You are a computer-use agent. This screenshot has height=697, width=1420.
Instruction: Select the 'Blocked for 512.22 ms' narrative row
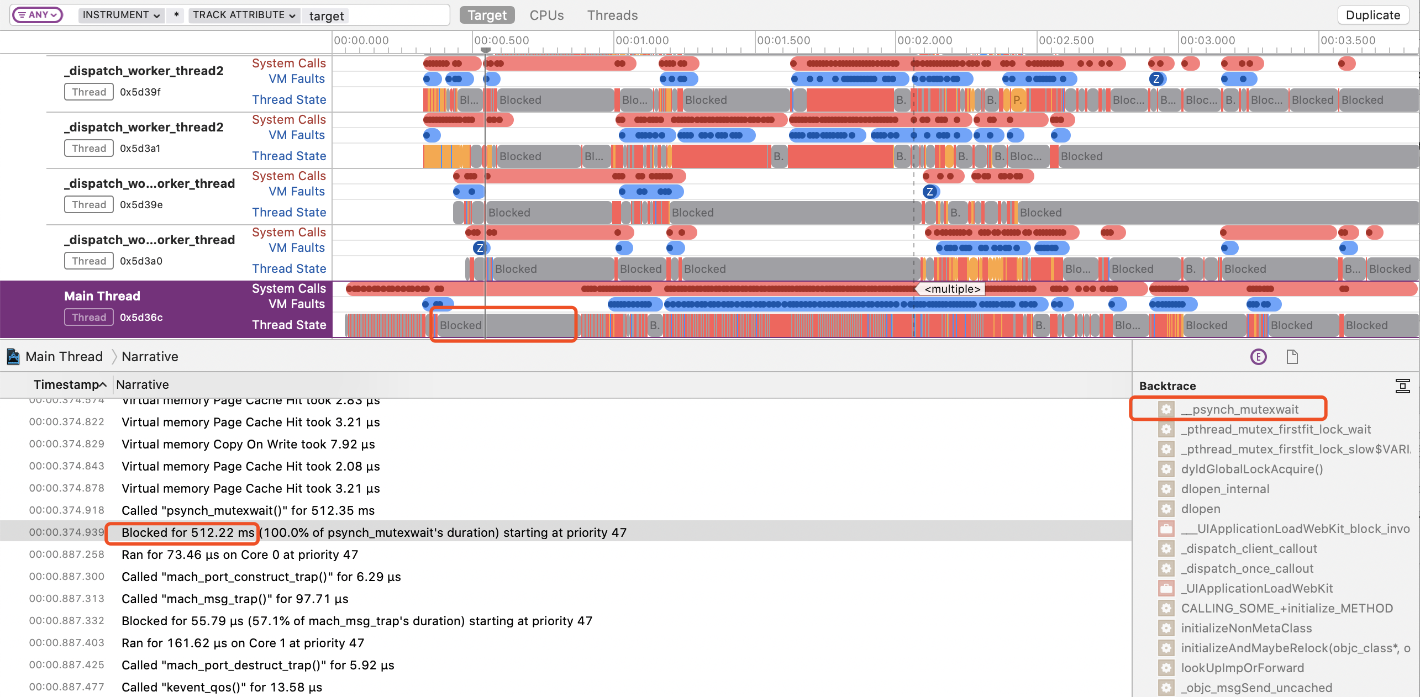click(x=188, y=532)
